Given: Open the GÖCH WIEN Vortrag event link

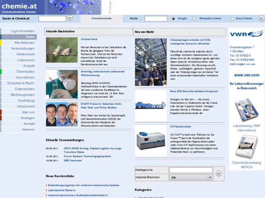Looking at the screenshot, I should point(93,150).
